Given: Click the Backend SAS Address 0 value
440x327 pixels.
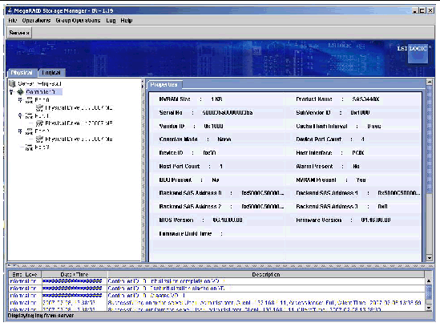Looking at the screenshot, I should tap(263, 193).
